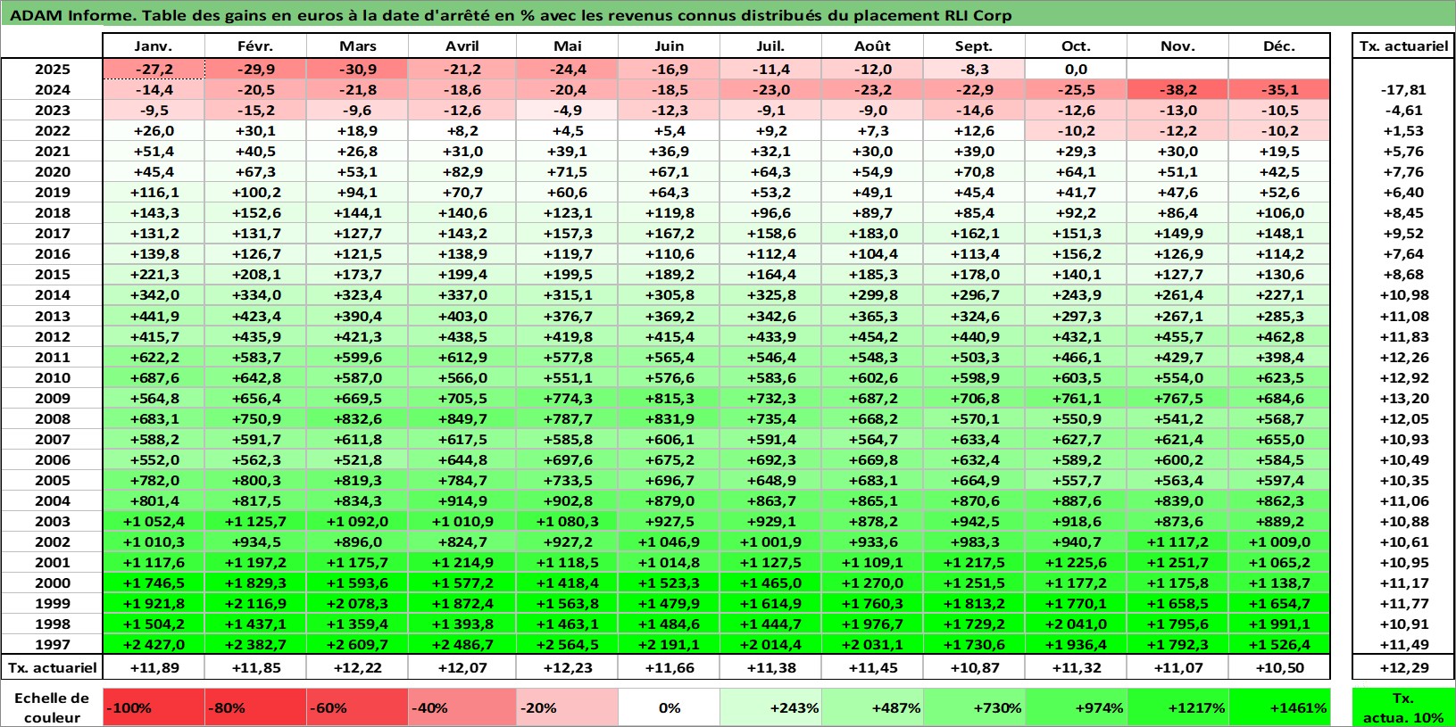The image size is (1456, 727).
Task: Select the -20% light pink scale swatch
Action: (567, 707)
